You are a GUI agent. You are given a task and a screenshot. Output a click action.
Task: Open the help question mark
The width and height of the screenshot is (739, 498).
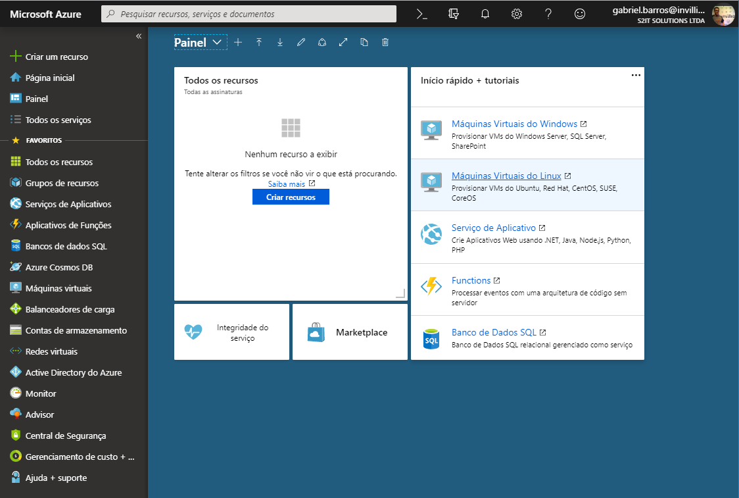[x=548, y=14]
